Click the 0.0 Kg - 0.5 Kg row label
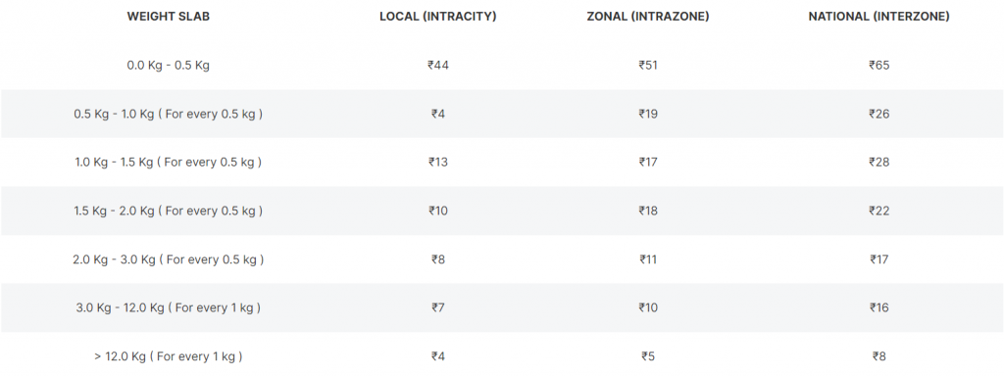Image resolution: width=1004 pixels, height=377 pixels. point(169,66)
